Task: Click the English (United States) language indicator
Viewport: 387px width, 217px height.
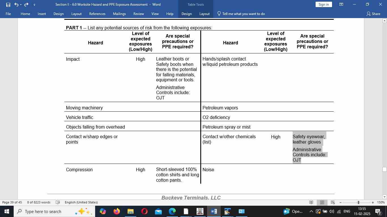Action: (x=81, y=202)
